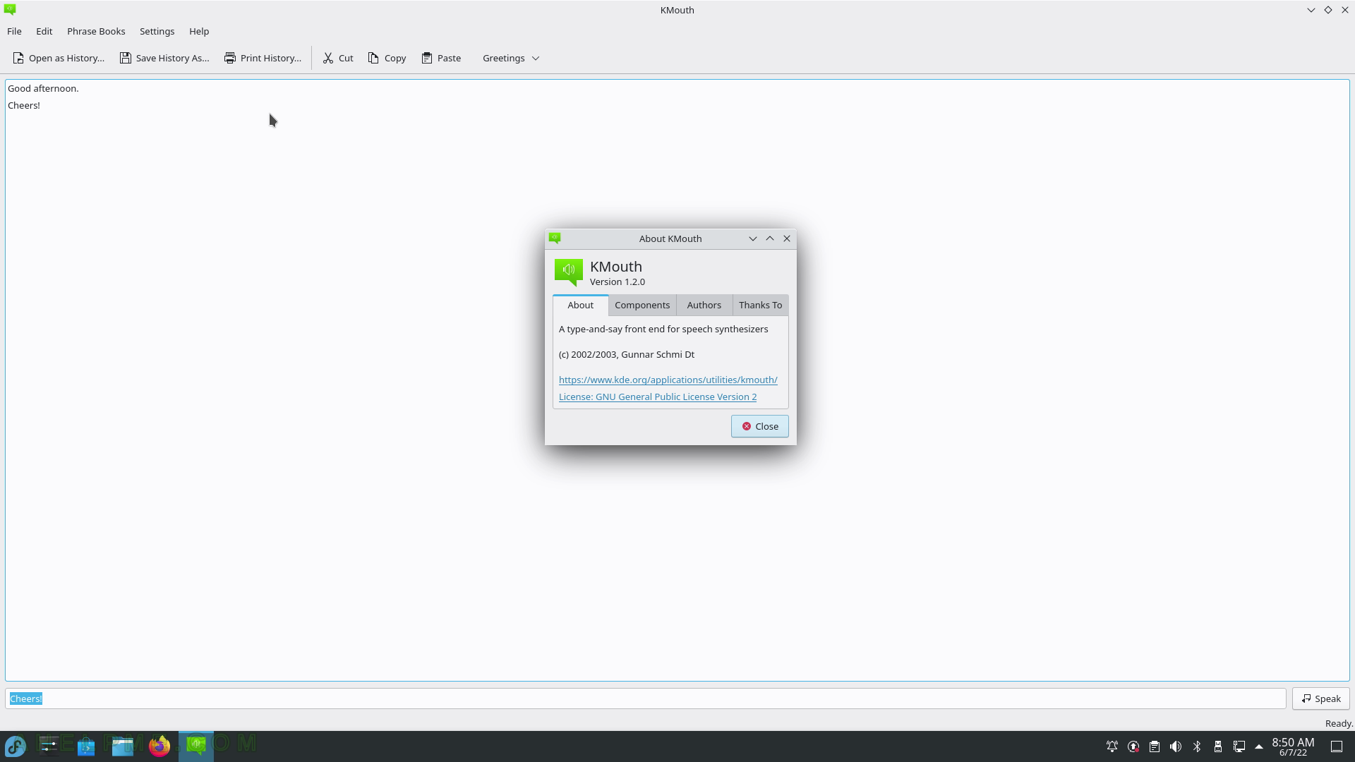Open removable devices tray icon

click(1218, 746)
